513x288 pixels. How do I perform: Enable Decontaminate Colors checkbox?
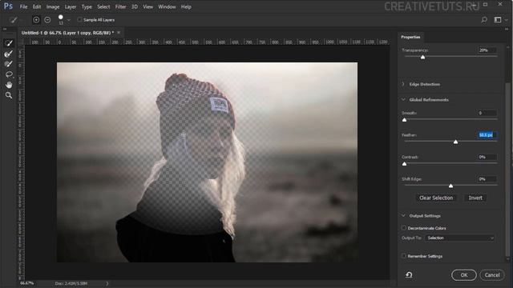[x=404, y=228]
